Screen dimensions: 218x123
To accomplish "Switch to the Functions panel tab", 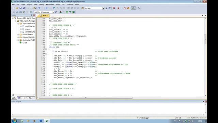I will pyautogui.click(x=26, y=98).
